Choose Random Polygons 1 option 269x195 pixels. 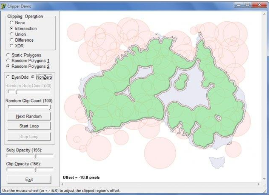[8, 60]
